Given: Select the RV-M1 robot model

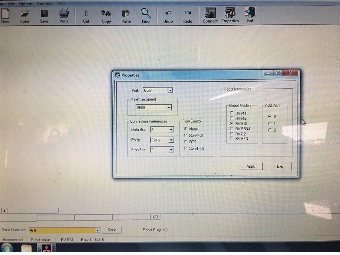Looking at the screenshot, I should coord(232,113).
